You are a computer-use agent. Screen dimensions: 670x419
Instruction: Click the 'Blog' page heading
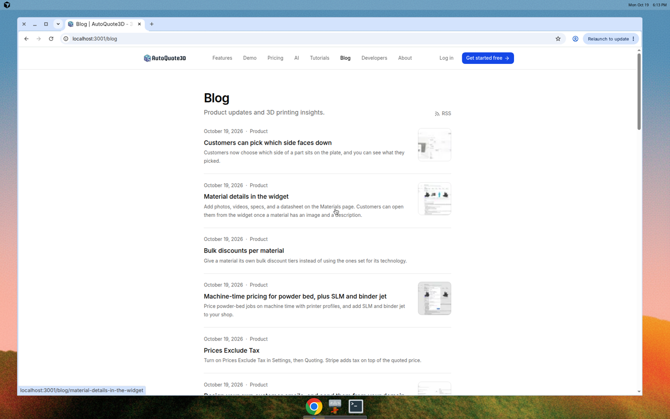tap(217, 98)
